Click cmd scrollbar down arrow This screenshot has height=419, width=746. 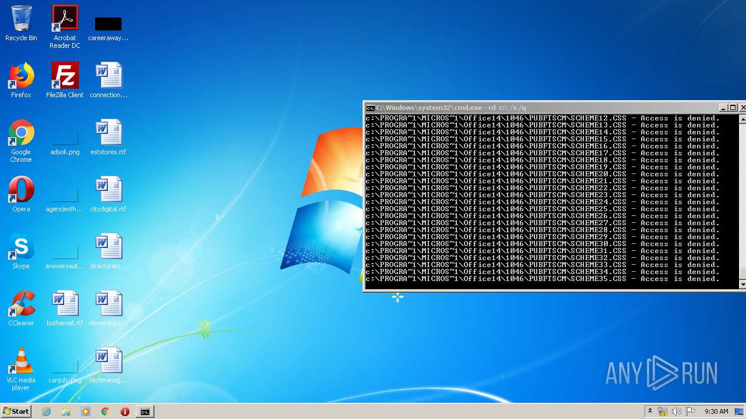(x=743, y=284)
